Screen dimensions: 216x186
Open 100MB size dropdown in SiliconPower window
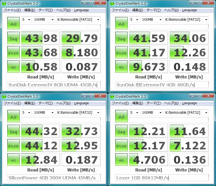tap(44, 113)
